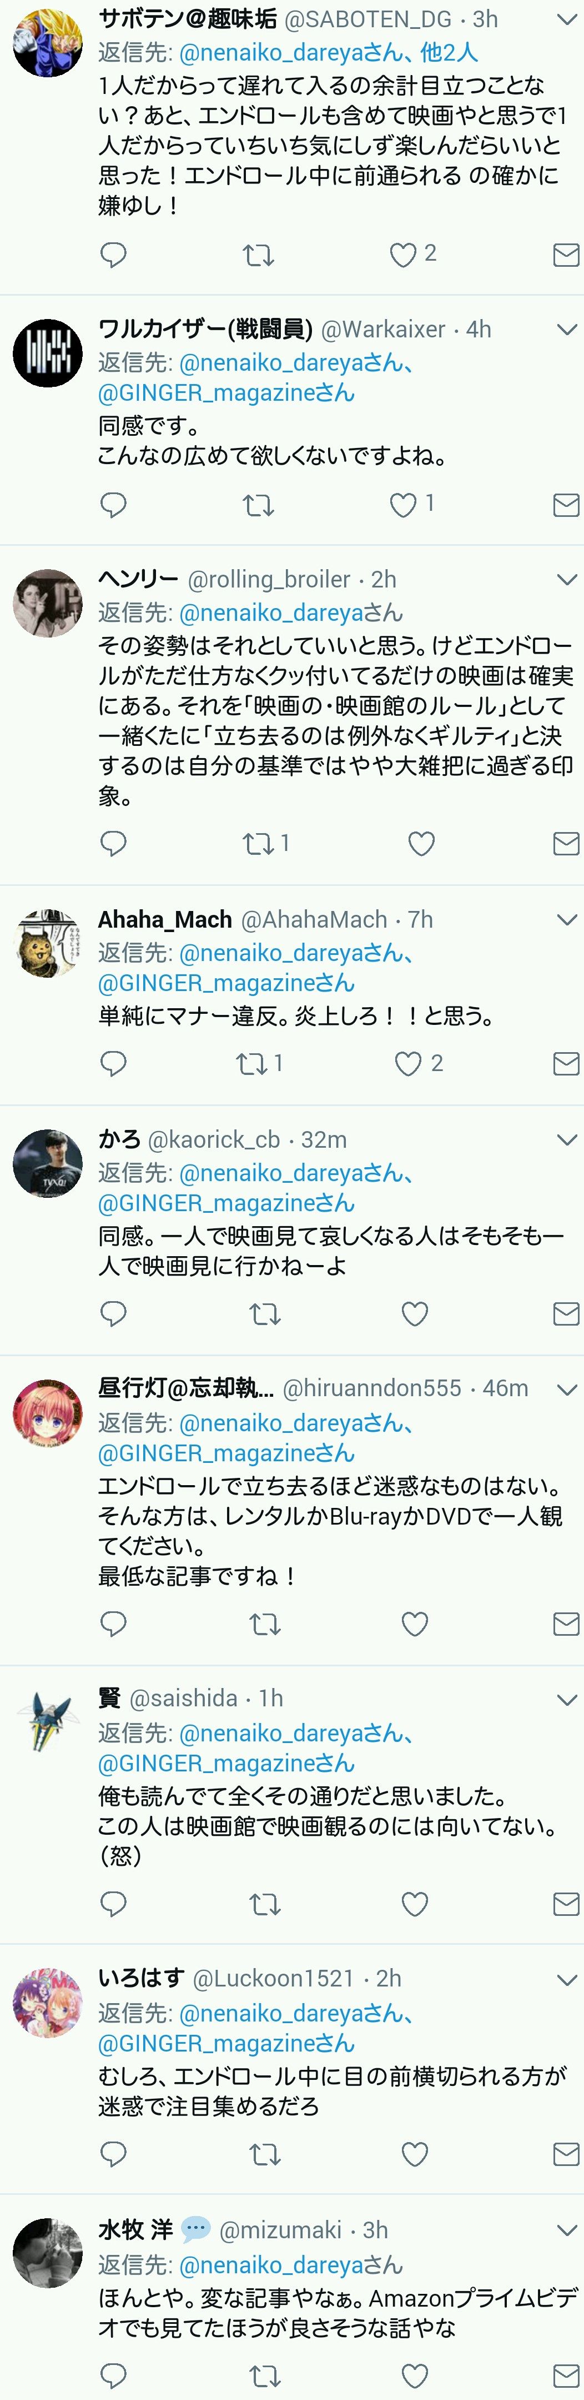Like the hiruanndon555 tweet
The height and width of the screenshot is (2400, 584).
pos(415,1624)
